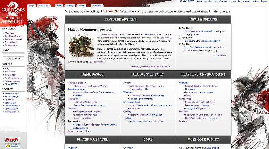Image resolution: width=269 pixels, height=149 pixels.
Task: Click the external link icon after 'Social Media Front'
Action: point(220,41)
